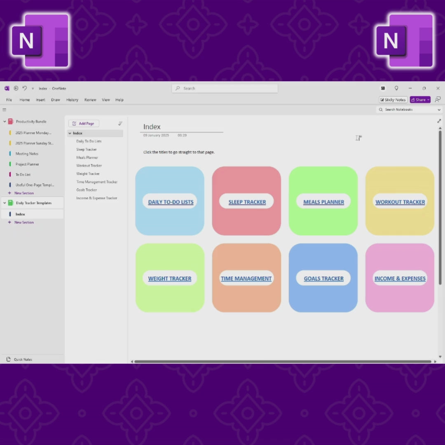Click the OneNote app icon in the title bar
The image size is (445, 445).
7,88
